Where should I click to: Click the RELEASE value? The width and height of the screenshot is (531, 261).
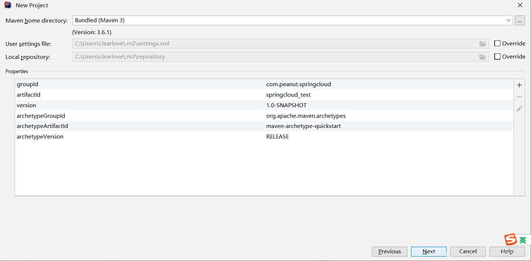[x=278, y=137]
